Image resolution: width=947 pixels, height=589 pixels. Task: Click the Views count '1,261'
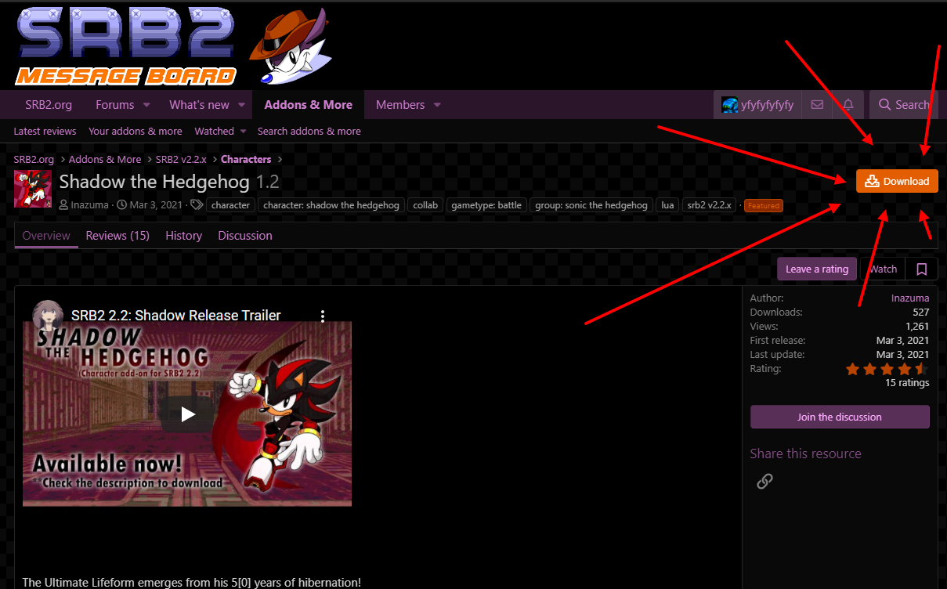pyautogui.click(x=917, y=326)
